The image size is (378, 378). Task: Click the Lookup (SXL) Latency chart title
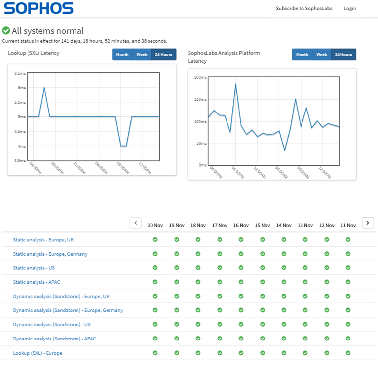click(x=34, y=53)
